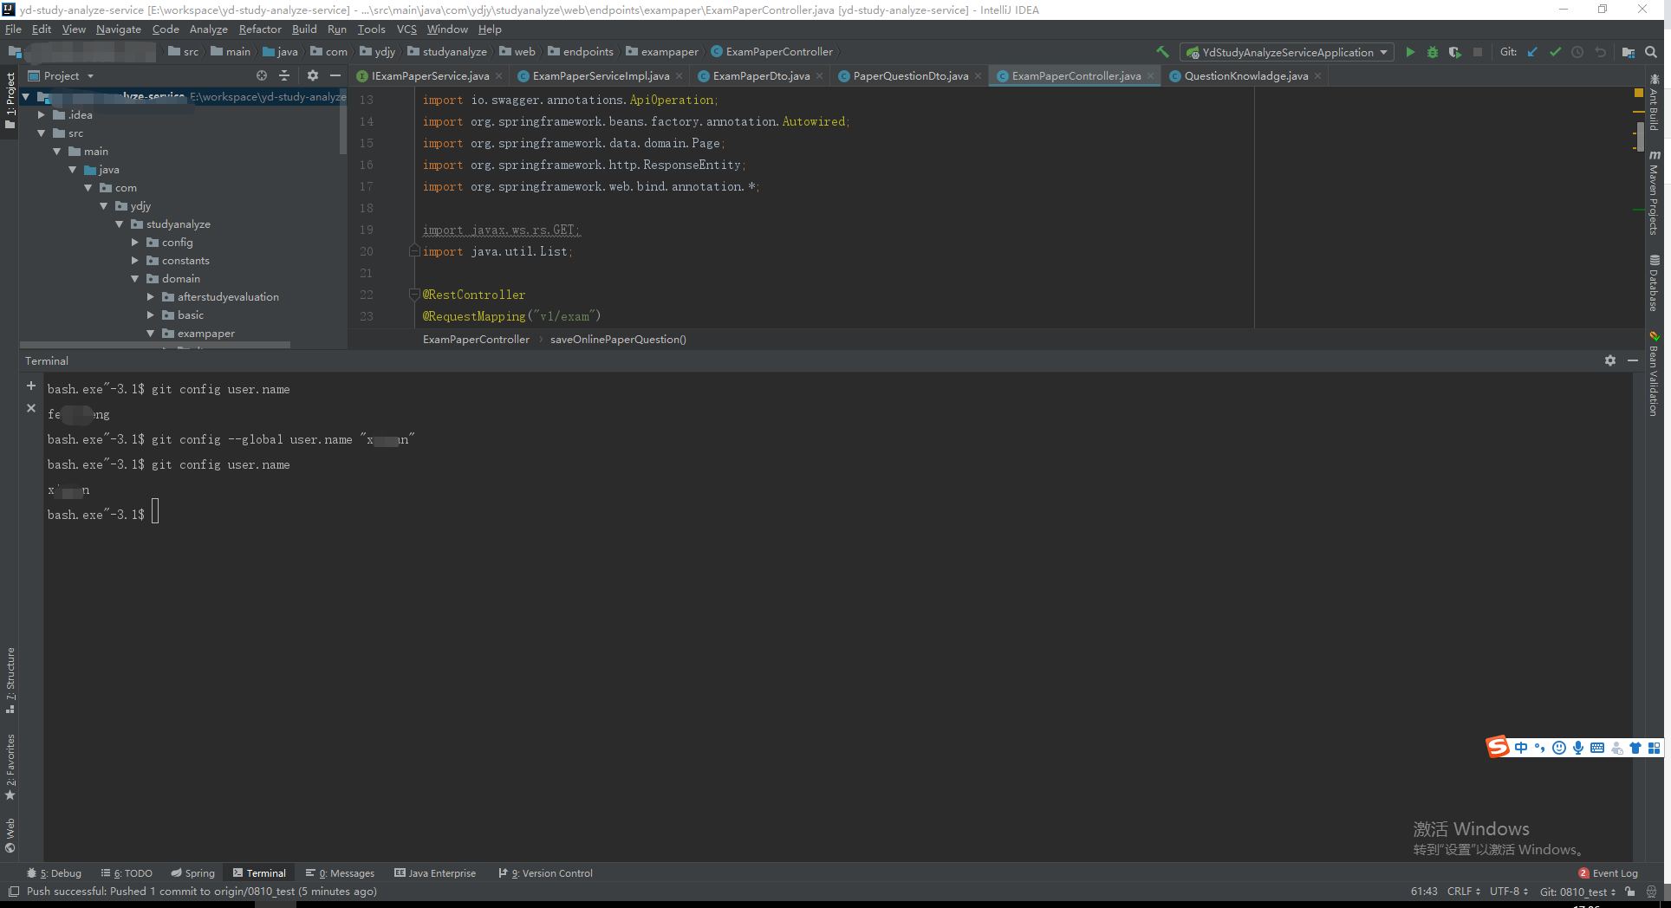Expand the afterstudyevaluation package

tap(150, 297)
